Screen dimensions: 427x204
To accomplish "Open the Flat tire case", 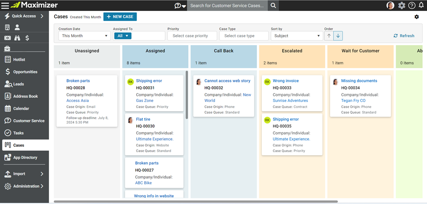I will 143,120.
